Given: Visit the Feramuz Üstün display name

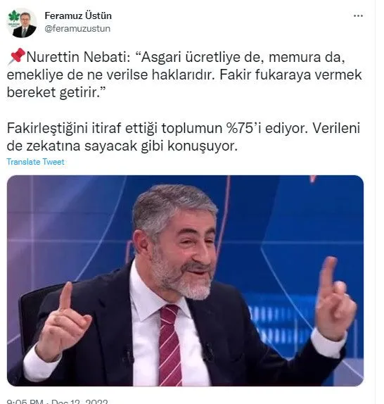Looking at the screenshot, I should coord(78,15).
